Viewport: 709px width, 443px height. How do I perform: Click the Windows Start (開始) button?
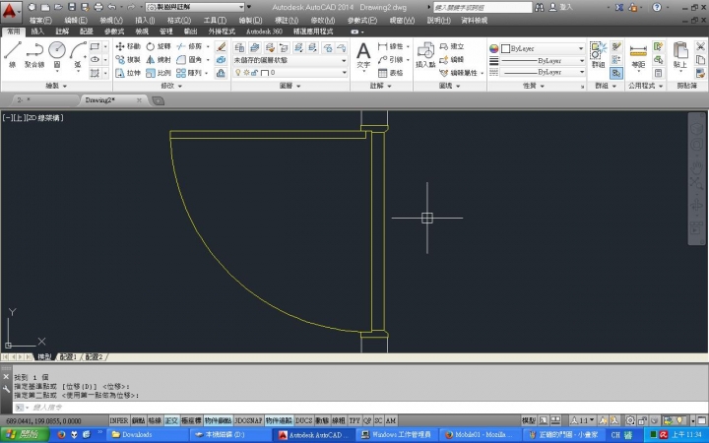click(25, 435)
